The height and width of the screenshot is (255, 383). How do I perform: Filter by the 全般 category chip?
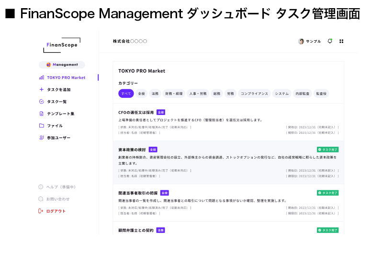[141, 93]
